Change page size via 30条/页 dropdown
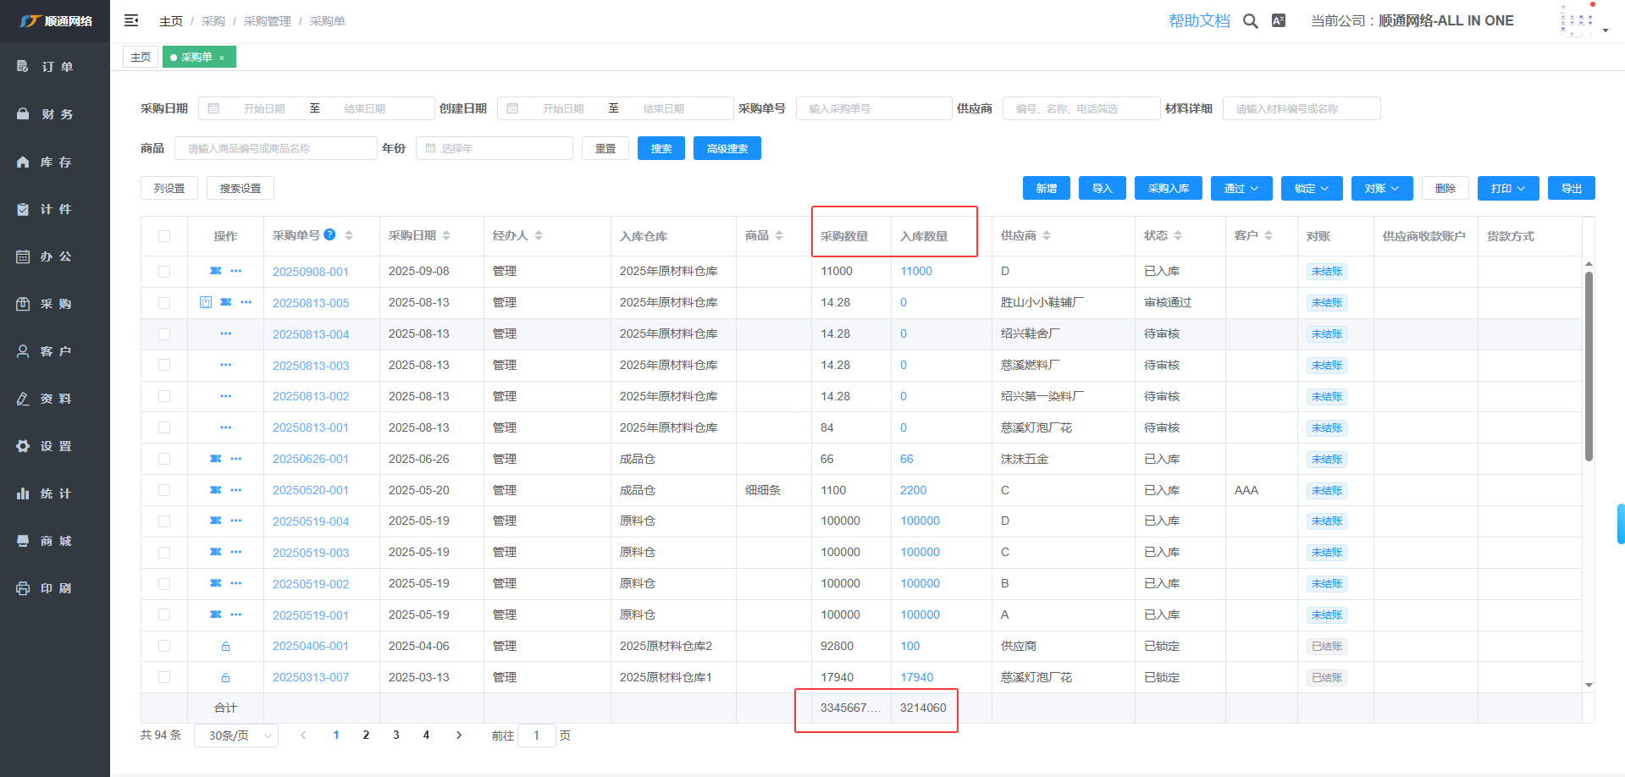Image resolution: width=1625 pixels, height=777 pixels. pos(236,736)
